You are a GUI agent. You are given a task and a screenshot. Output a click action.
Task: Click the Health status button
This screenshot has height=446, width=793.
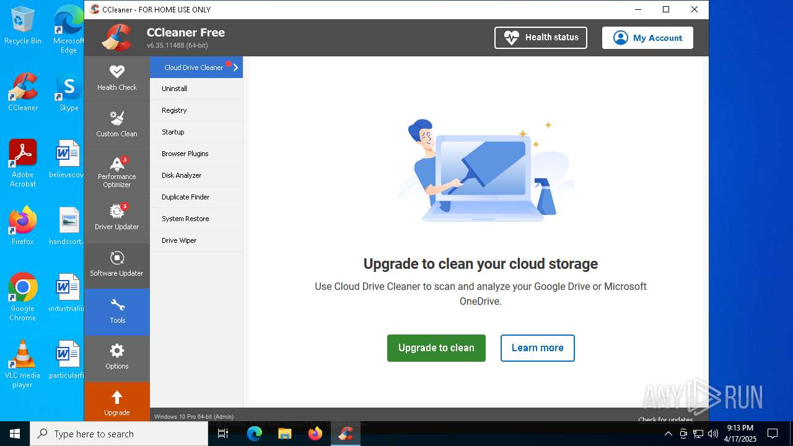pyautogui.click(x=541, y=38)
